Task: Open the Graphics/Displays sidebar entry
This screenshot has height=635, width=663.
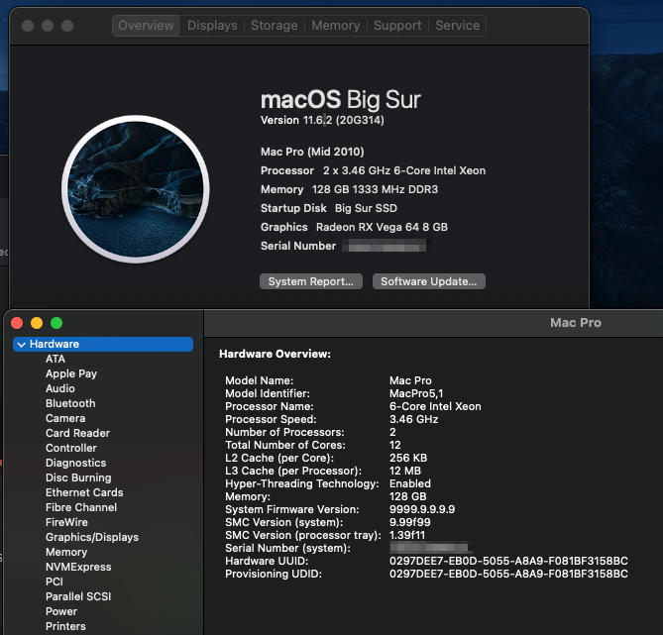Action: click(x=92, y=537)
